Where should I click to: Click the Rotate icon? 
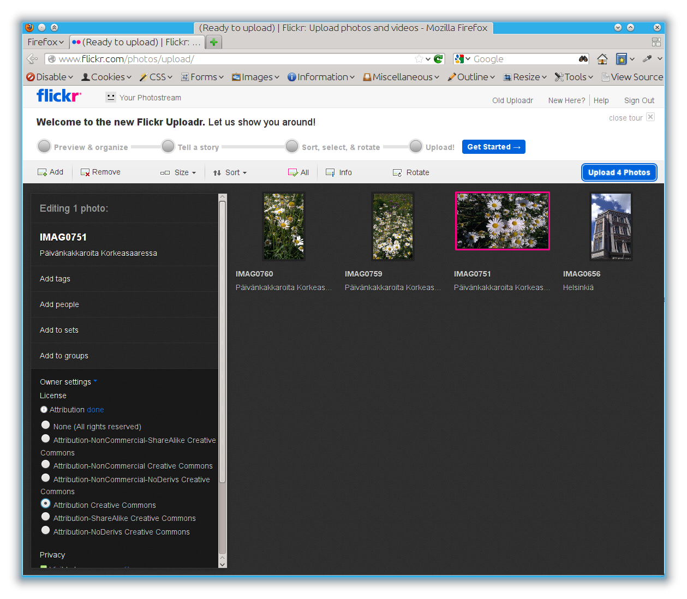click(x=397, y=172)
